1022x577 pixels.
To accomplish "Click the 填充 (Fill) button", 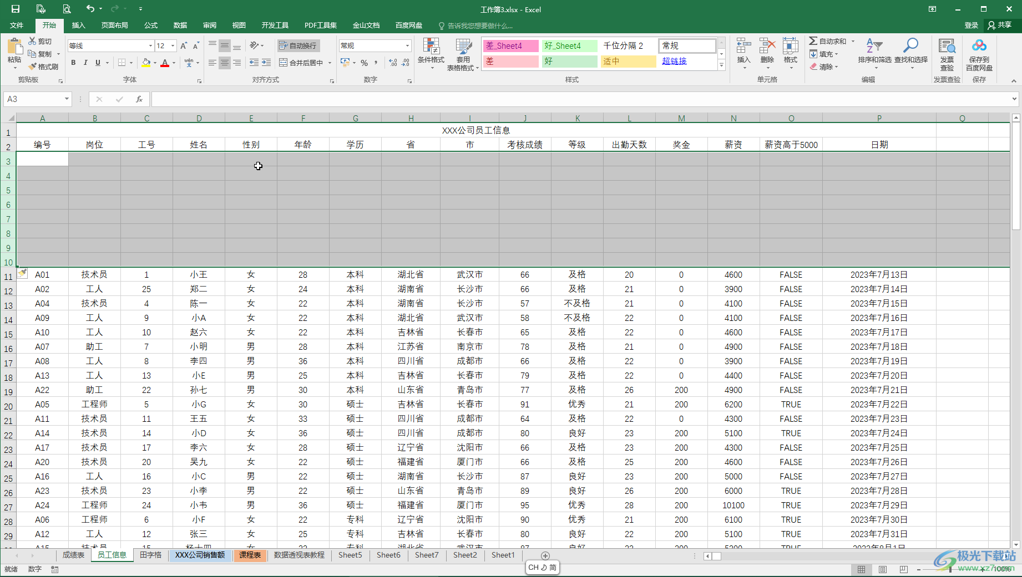I will click(823, 54).
